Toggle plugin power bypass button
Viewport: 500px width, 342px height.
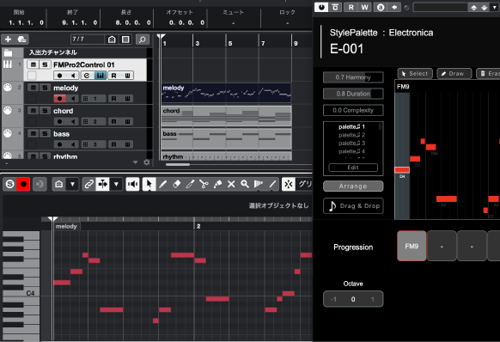pyautogui.click(x=321, y=7)
